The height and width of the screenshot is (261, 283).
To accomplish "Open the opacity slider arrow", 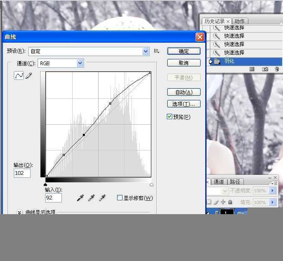I will (273, 191).
